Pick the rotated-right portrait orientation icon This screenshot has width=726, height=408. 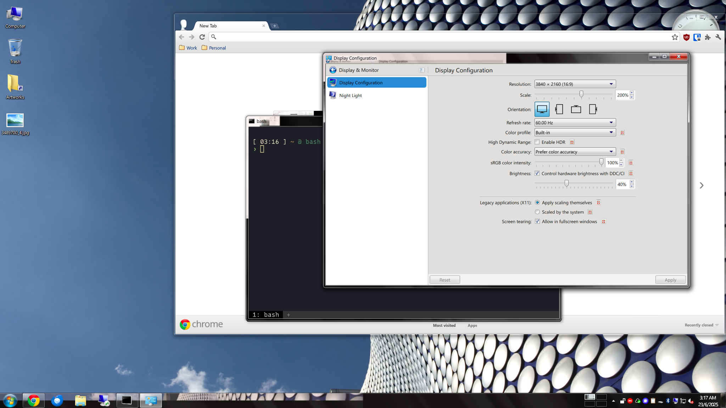(593, 109)
